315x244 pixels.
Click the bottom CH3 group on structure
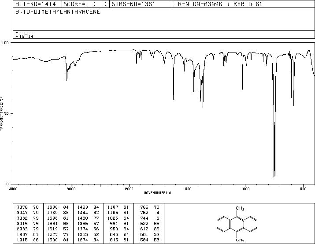pos(240,240)
